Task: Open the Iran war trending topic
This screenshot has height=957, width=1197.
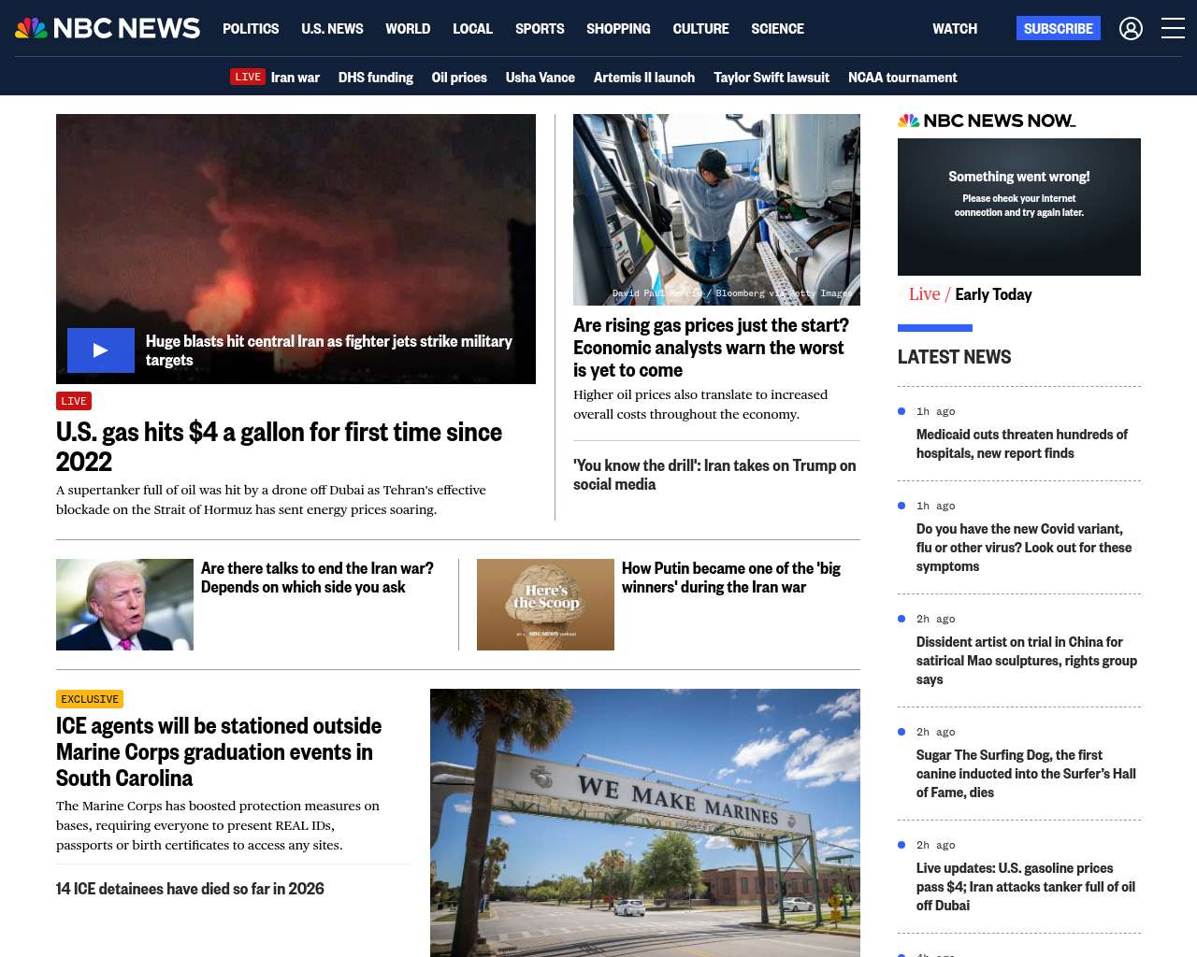Action: [296, 78]
